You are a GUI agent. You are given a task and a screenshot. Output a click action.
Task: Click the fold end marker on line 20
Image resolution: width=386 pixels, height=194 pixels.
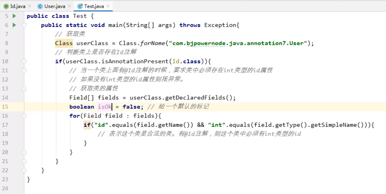point(24,152)
